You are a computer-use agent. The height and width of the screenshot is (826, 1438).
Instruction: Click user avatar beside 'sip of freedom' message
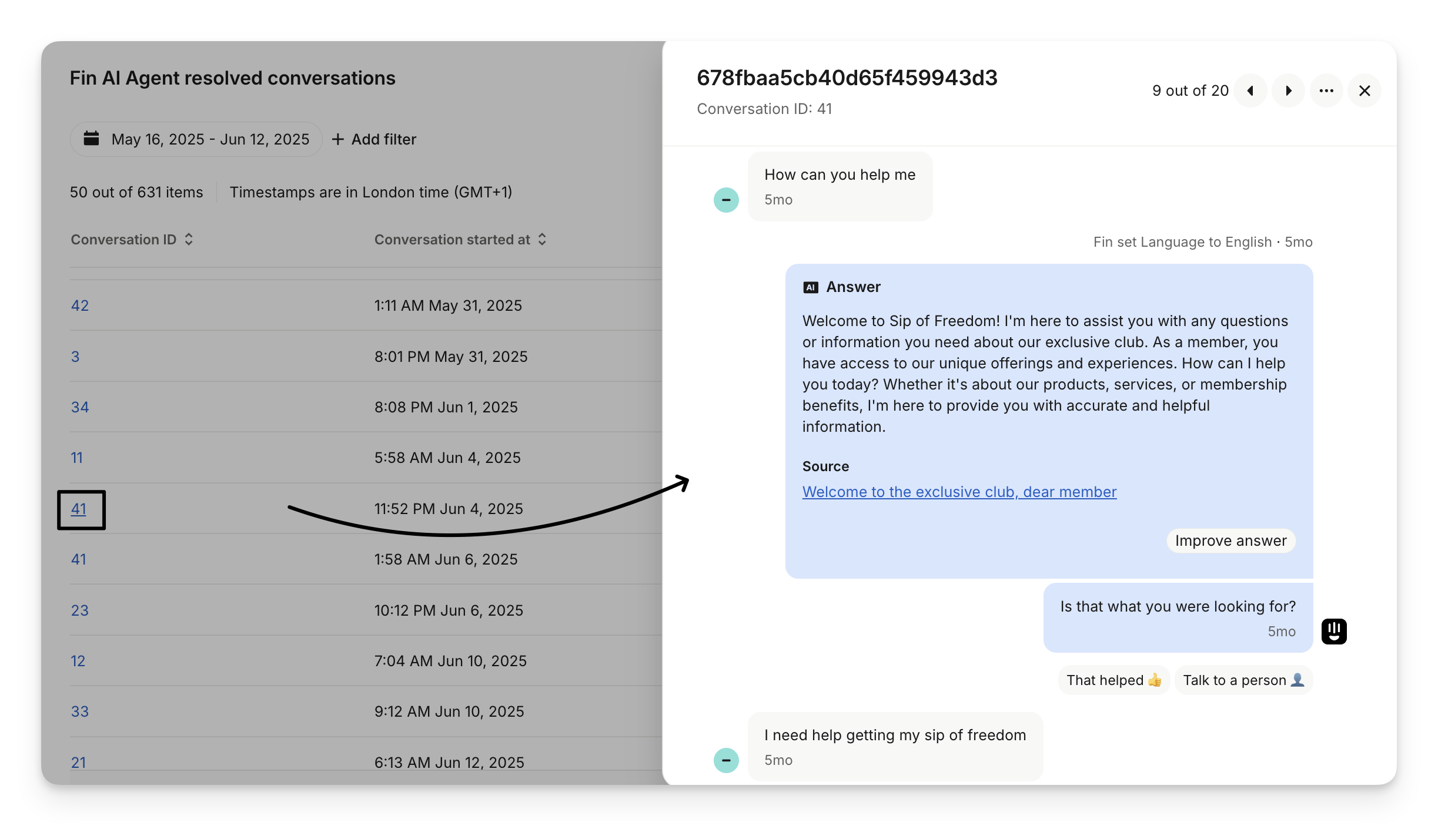[x=726, y=760]
